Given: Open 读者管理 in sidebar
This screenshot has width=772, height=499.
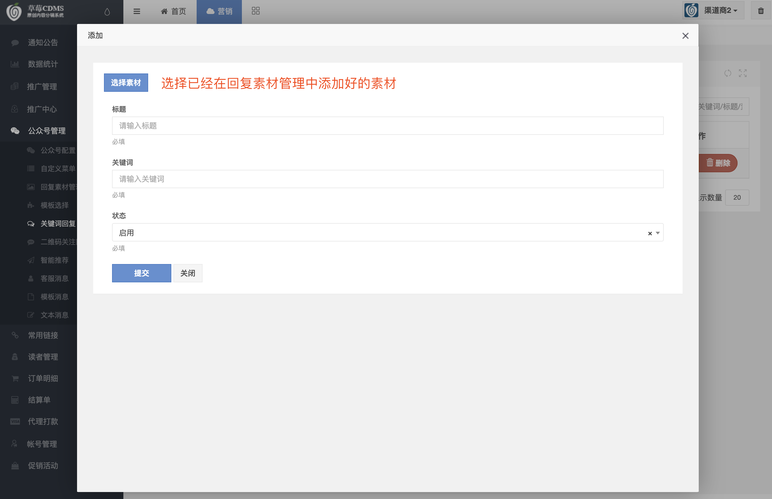Looking at the screenshot, I should pyautogui.click(x=39, y=357).
